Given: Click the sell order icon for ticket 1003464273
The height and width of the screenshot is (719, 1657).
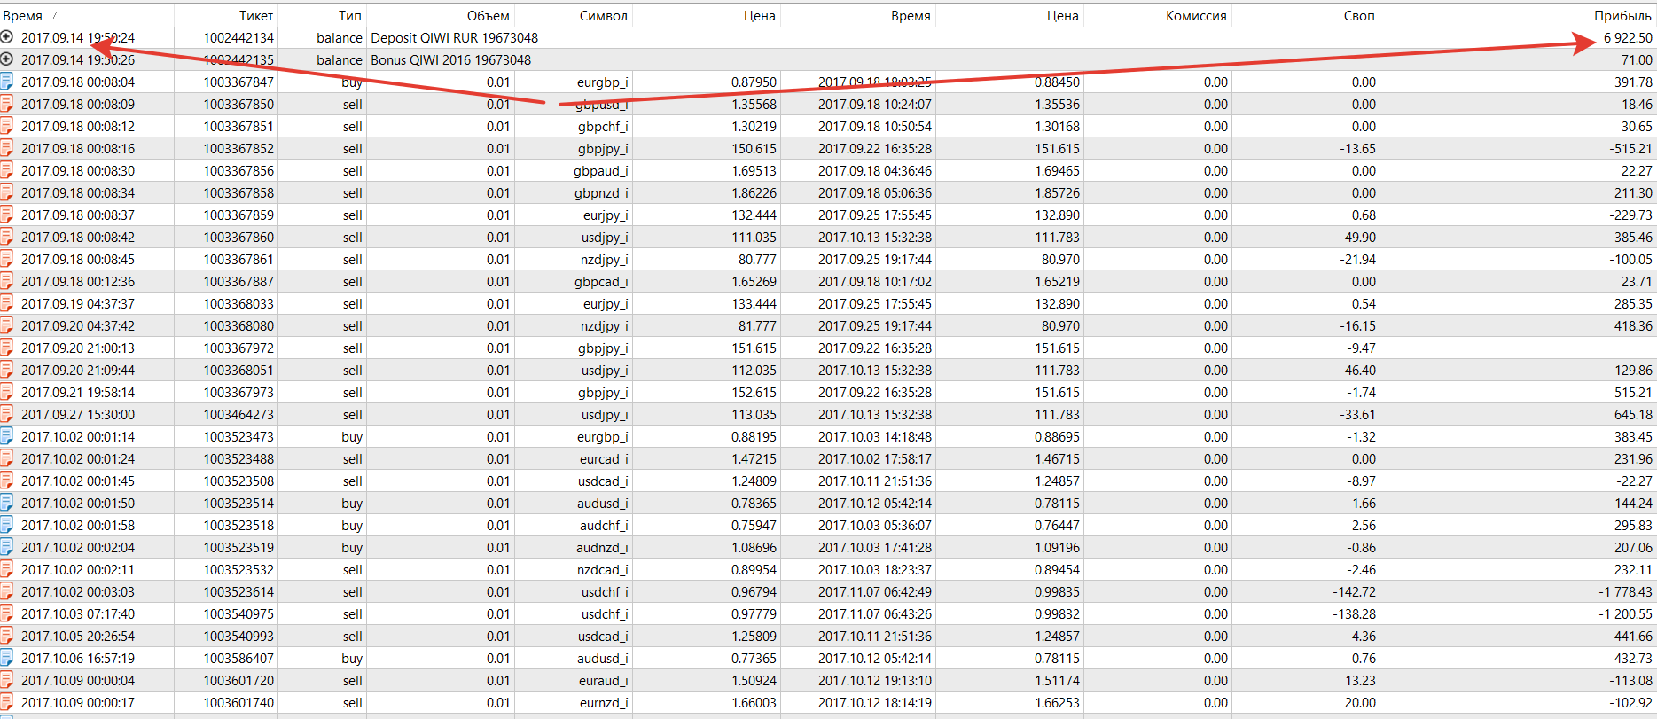Looking at the screenshot, I should click(6, 414).
